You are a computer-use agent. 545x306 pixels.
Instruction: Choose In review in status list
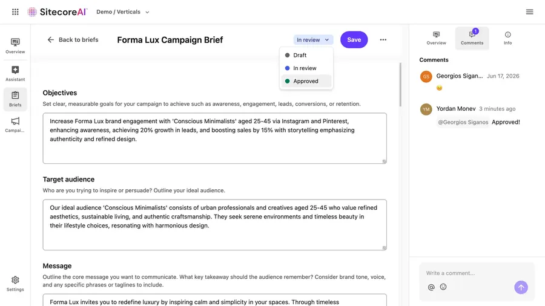coord(306,68)
